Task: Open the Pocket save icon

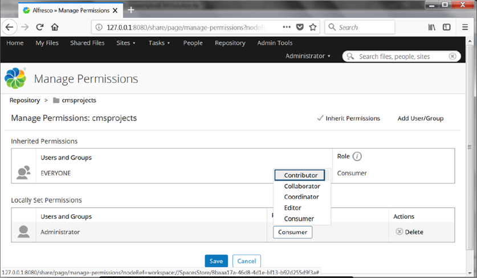Action: [300, 27]
